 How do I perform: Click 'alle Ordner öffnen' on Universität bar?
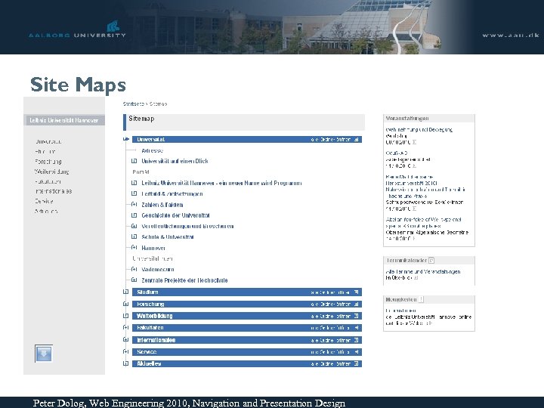pyautogui.click(x=335, y=140)
